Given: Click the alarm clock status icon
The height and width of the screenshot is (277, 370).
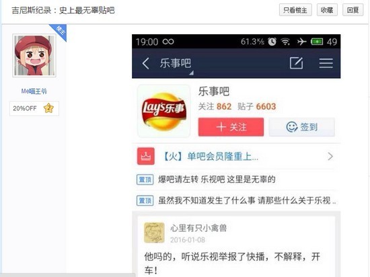Looking at the screenshot, I should pos(272,42).
